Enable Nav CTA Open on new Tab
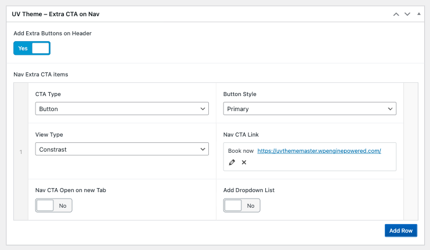 (x=54, y=205)
